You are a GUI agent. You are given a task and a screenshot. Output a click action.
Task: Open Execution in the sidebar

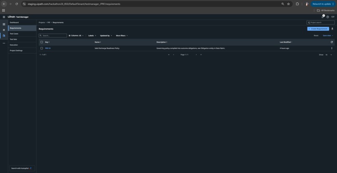(x=22, y=45)
